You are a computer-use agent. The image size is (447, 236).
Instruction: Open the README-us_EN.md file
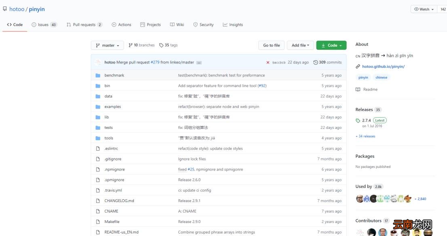[x=121, y=232]
